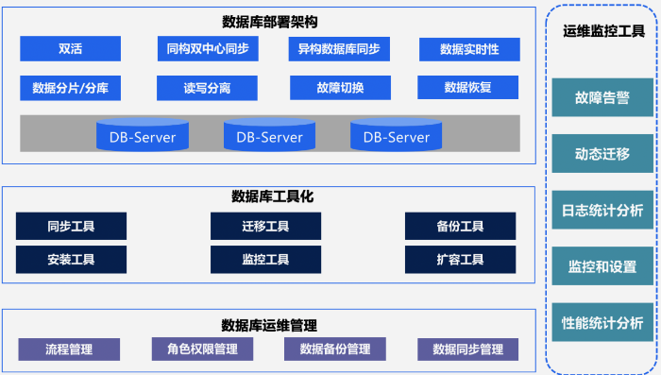
Task: Select the middle DB-Server database icon
Action: 269,134
